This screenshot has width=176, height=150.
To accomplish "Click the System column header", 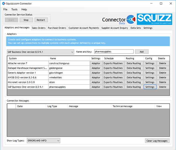I will click(28, 58).
